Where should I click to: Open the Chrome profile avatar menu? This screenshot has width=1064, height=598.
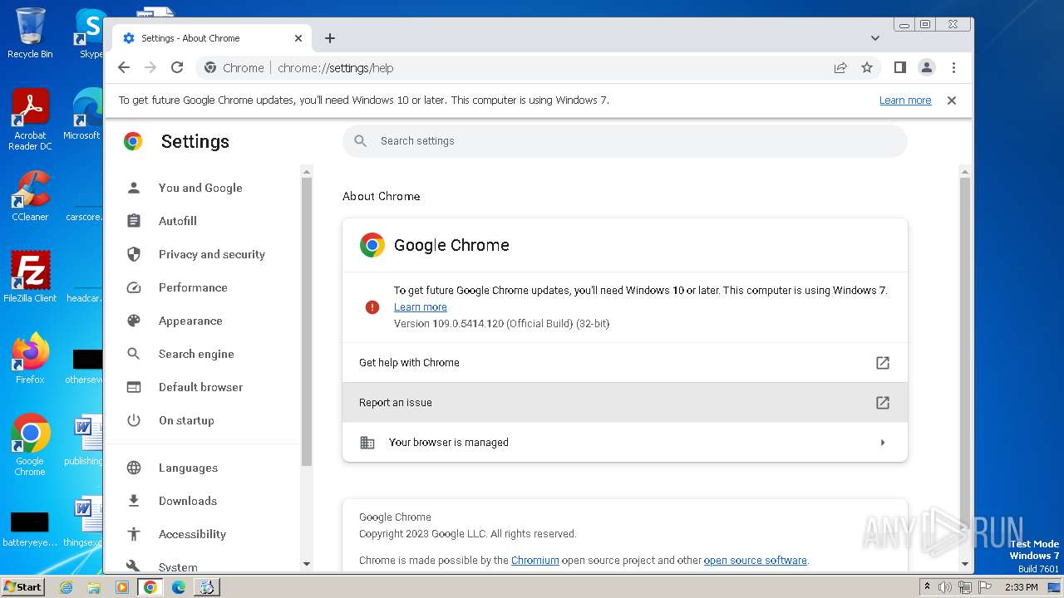pyautogui.click(x=927, y=68)
